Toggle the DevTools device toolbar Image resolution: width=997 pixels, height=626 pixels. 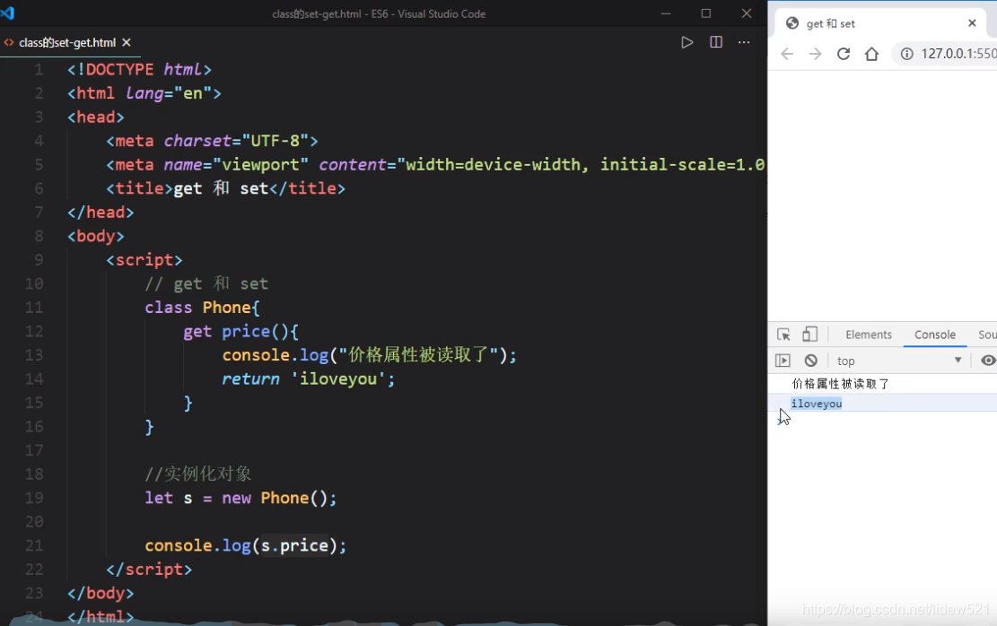pyautogui.click(x=809, y=335)
